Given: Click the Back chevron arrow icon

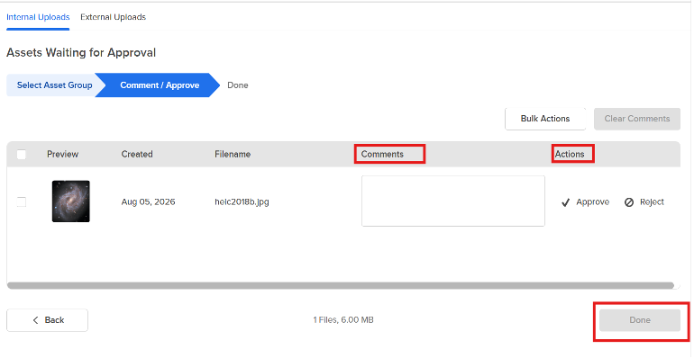Looking at the screenshot, I should [x=36, y=320].
